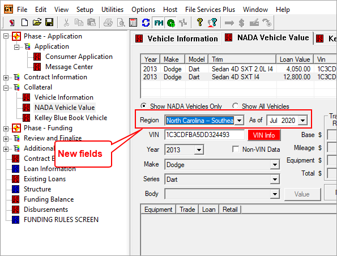Select Show NADA Vehicles Only radio button

143,106
